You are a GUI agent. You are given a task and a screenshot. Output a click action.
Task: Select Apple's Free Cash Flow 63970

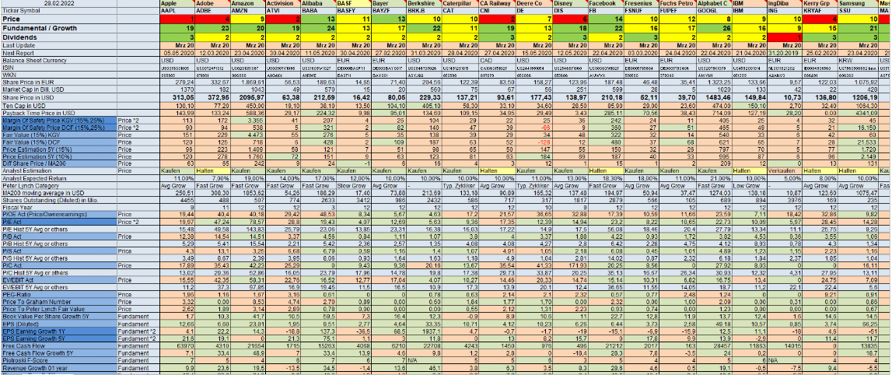click(x=177, y=346)
